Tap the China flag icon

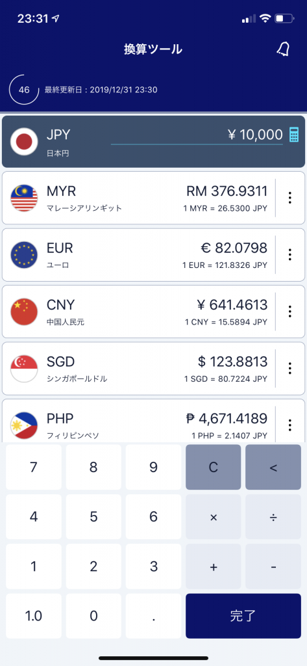pyautogui.click(x=24, y=312)
